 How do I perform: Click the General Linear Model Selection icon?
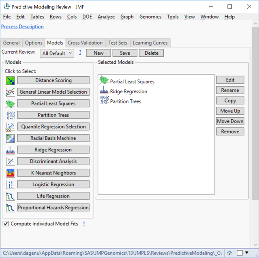10,92
